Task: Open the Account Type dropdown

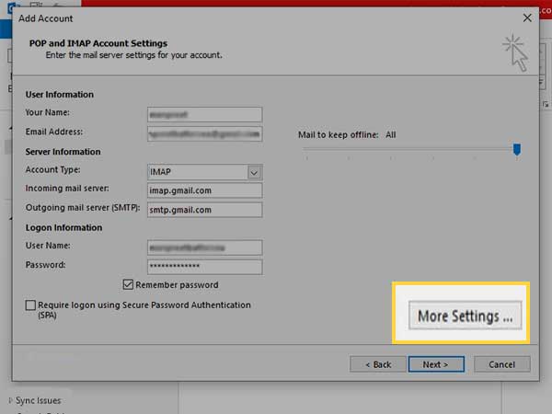Action: [254, 172]
